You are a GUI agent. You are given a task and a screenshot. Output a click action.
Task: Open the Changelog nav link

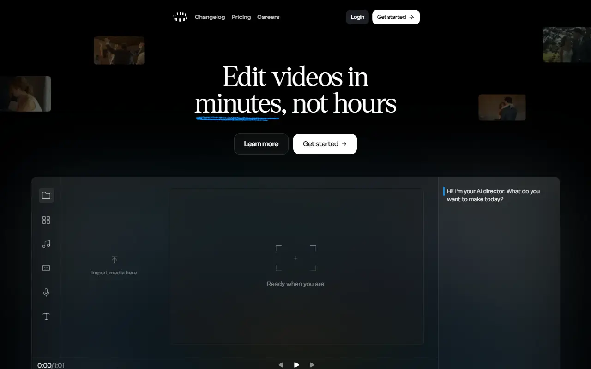coord(210,17)
